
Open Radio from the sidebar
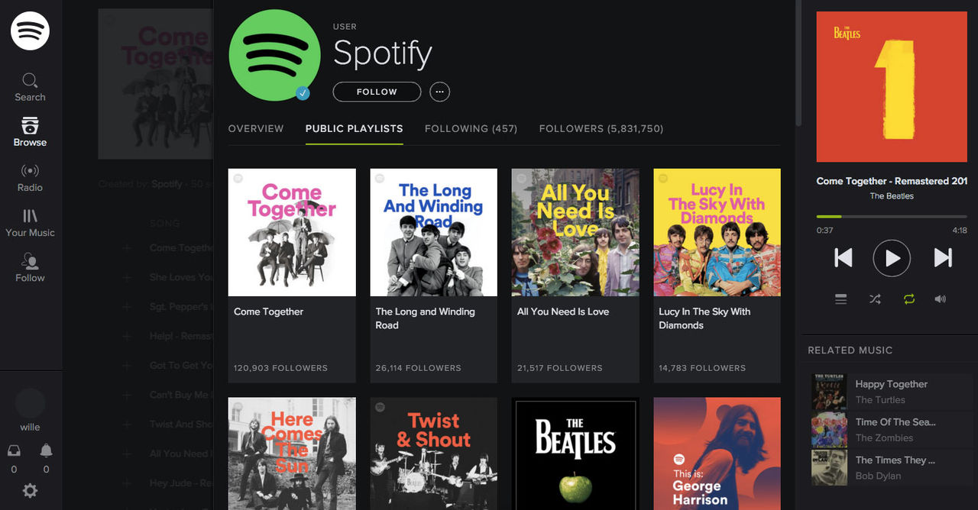coord(30,176)
